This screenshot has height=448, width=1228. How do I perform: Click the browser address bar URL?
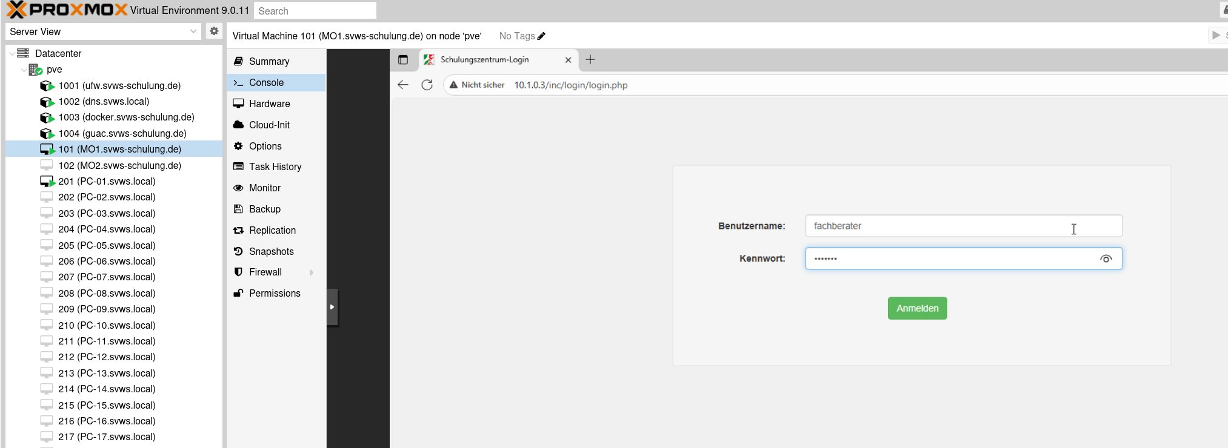(x=571, y=85)
